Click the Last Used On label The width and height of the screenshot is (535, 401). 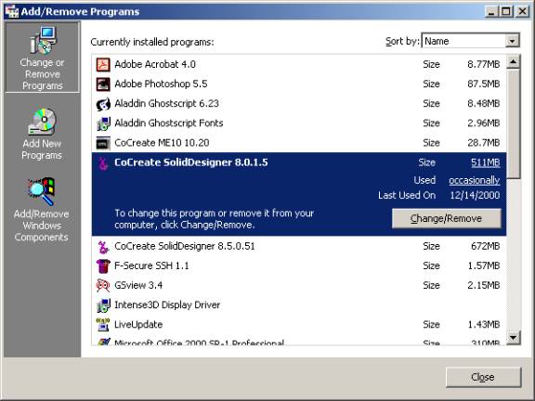tap(407, 195)
